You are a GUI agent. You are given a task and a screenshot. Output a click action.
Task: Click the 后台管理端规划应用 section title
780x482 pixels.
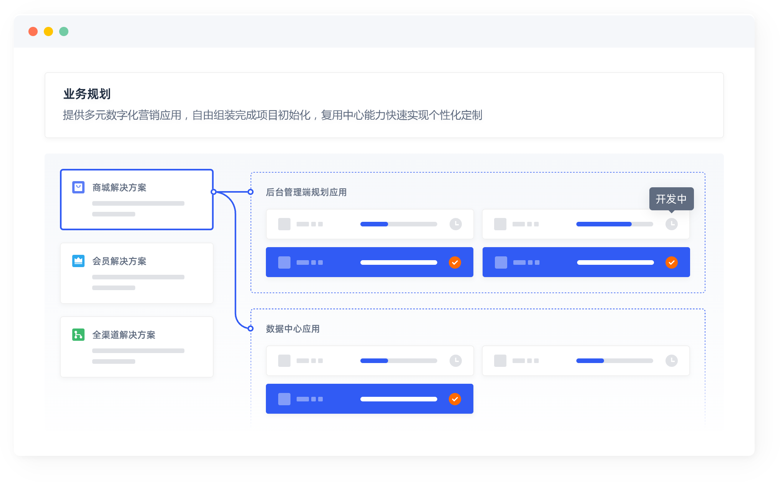coord(306,192)
